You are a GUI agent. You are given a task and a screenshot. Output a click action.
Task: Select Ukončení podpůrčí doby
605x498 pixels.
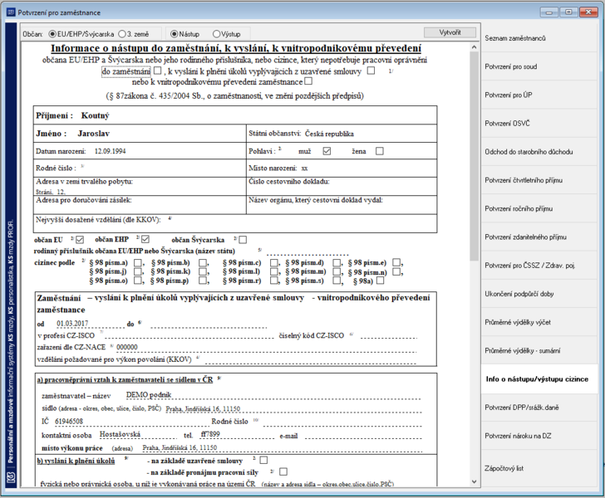(x=539, y=294)
